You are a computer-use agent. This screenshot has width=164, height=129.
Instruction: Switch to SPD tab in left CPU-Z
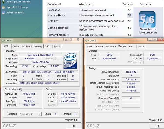click(47, 46)
